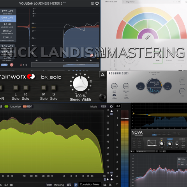
Task: Click the NOVA Gain knob
Action: (x=162, y=144)
